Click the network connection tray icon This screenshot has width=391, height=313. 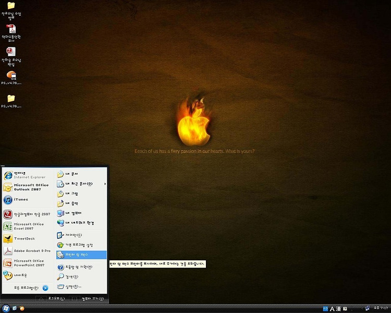(x=368, y=308)
